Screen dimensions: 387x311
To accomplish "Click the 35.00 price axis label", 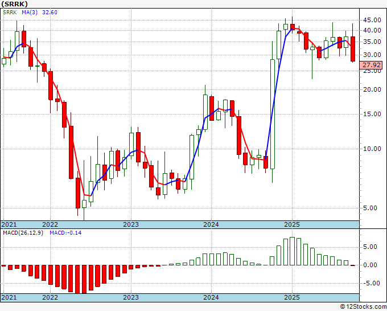I will (372, 42).
